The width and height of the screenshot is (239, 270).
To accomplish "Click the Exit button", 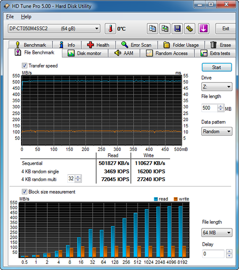I will pyautogui.click(x=225, y=29).
